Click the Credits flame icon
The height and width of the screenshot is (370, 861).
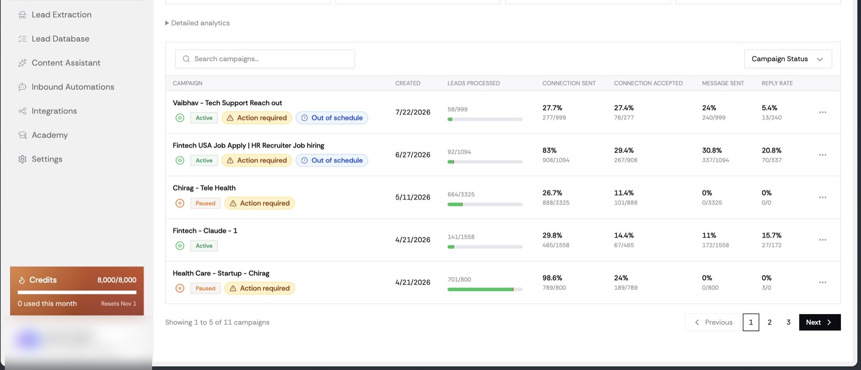[x=22, y=280]
